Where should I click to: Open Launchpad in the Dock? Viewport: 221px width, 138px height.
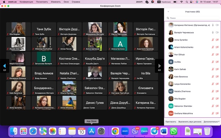23,131
